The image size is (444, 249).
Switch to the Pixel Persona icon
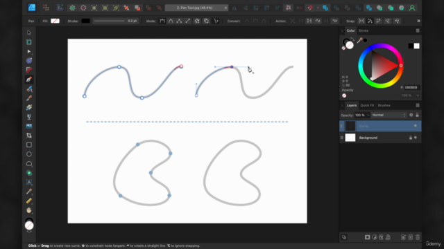click(46, 8)
